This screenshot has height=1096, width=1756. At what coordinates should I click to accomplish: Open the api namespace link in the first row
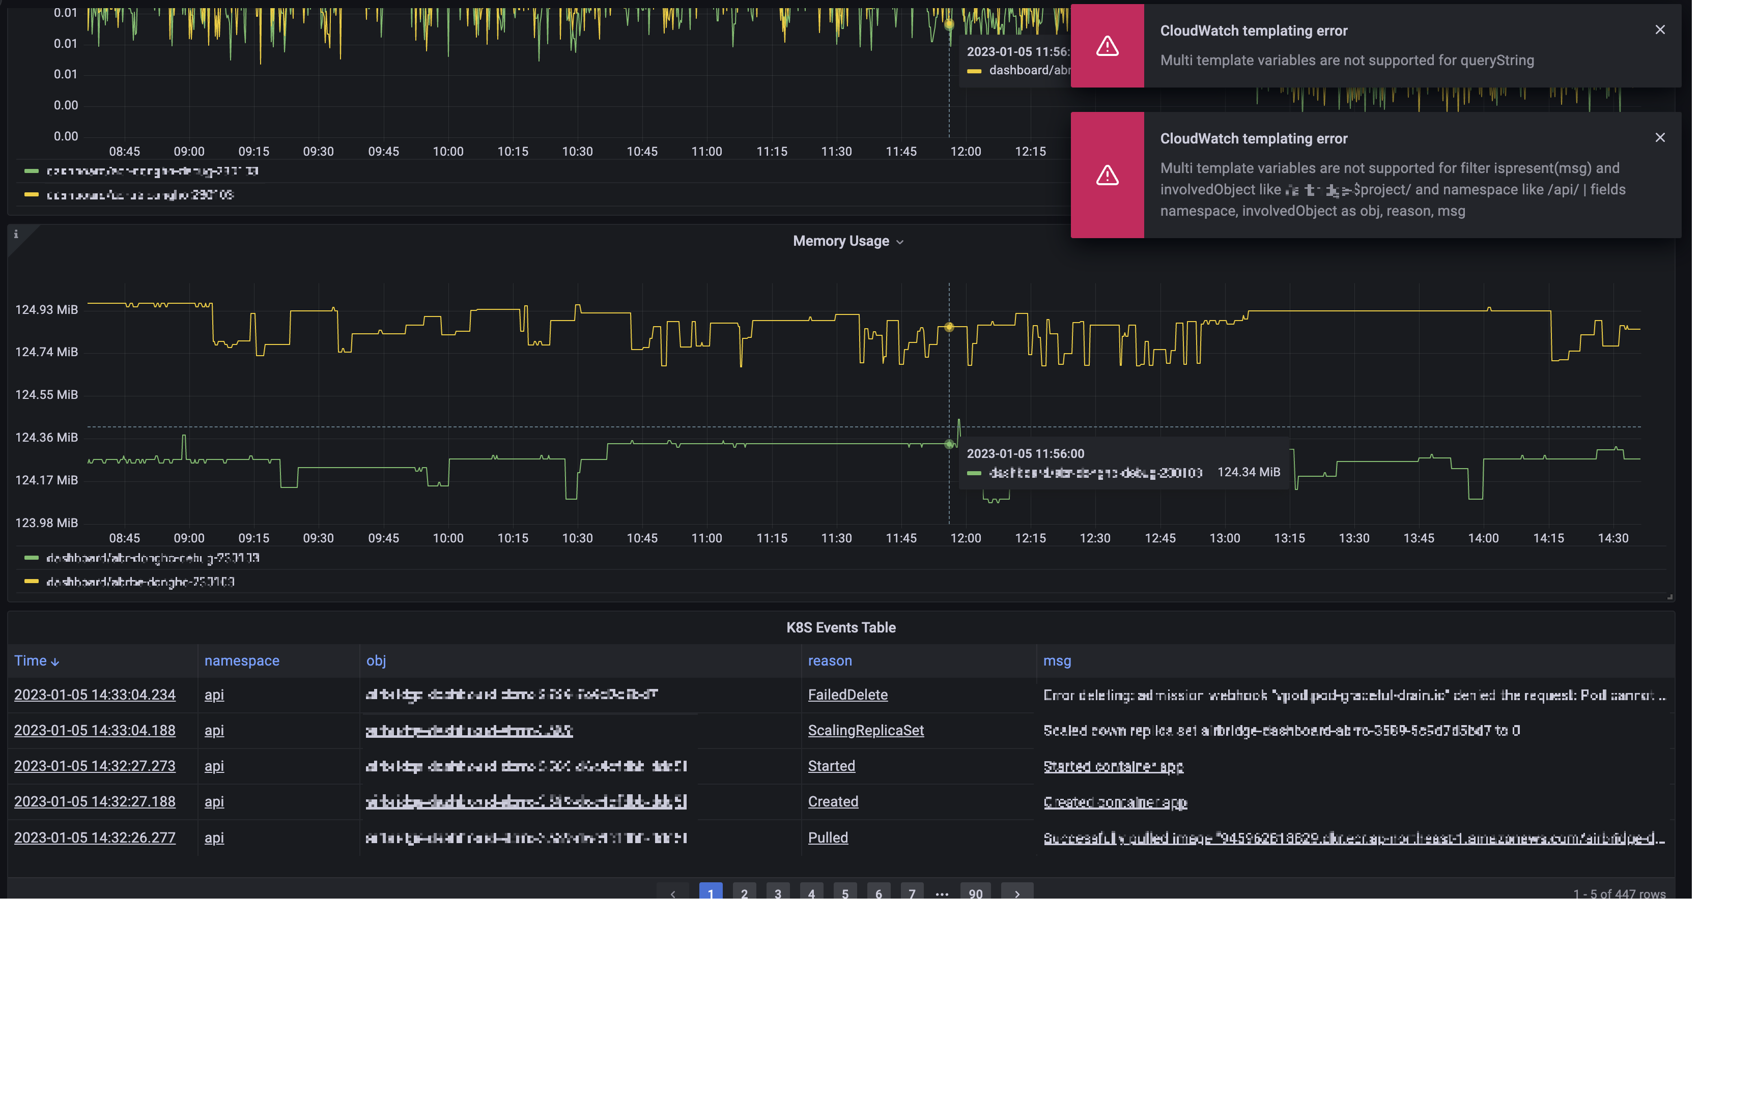coord(214,695)
